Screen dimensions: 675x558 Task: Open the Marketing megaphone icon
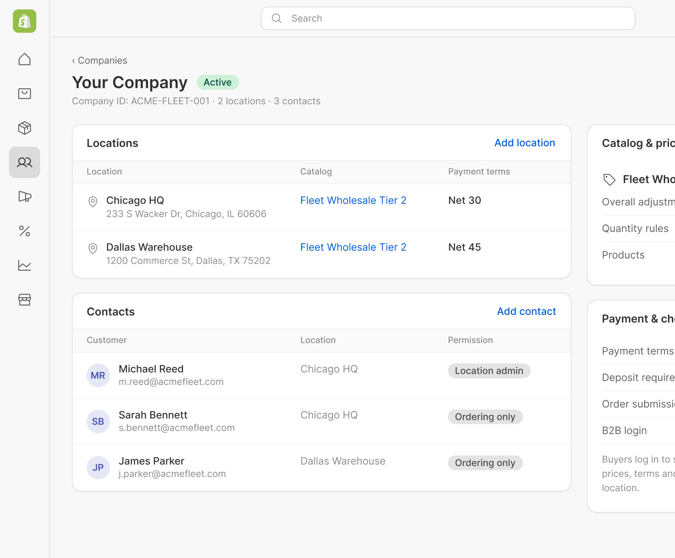(x=25, y=196)
